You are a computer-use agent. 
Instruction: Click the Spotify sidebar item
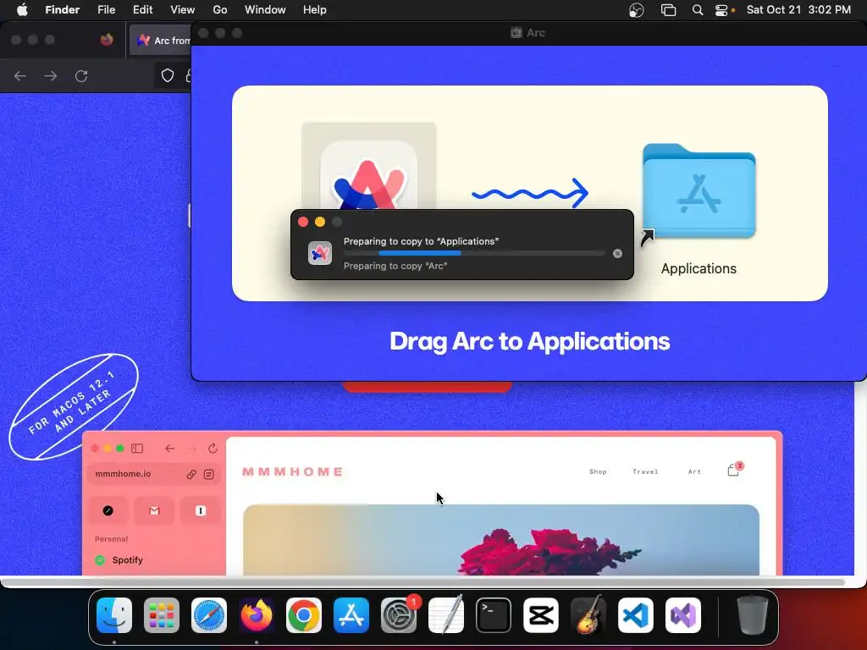[x=119, y=560]
